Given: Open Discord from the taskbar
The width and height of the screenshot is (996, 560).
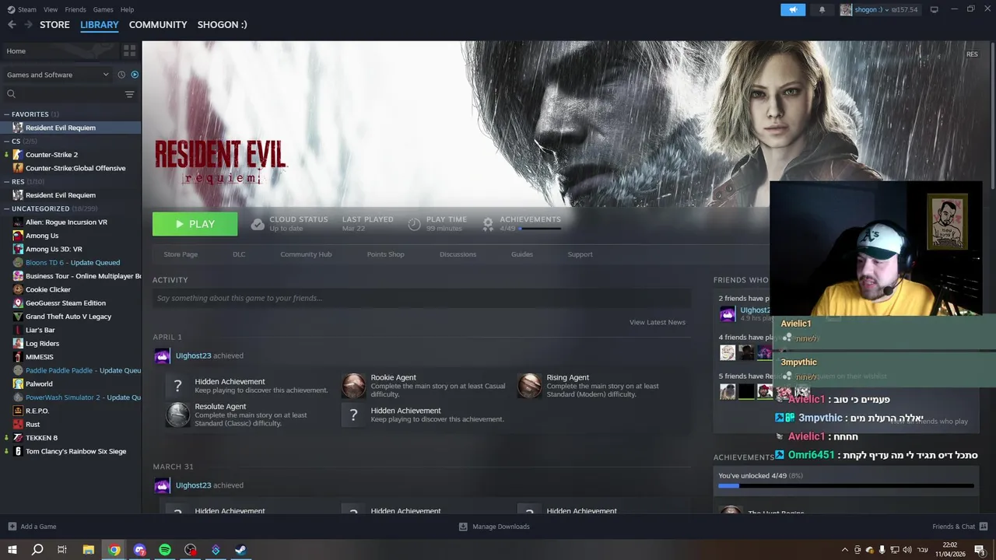Looking at the screenshot, I should [x=139, y=550].
